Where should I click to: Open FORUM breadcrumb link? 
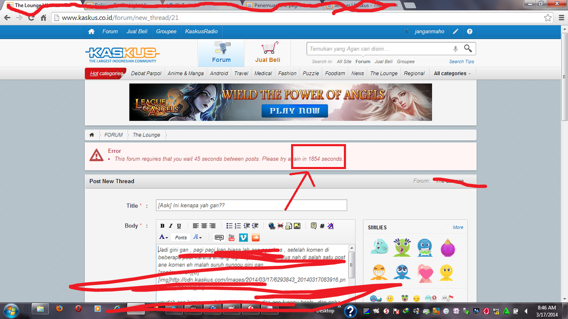coord(114,135)
